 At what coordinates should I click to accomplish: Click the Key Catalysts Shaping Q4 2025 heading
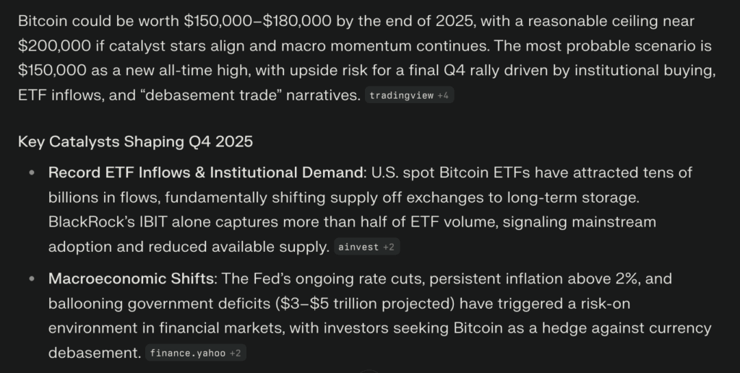(135, 141)
